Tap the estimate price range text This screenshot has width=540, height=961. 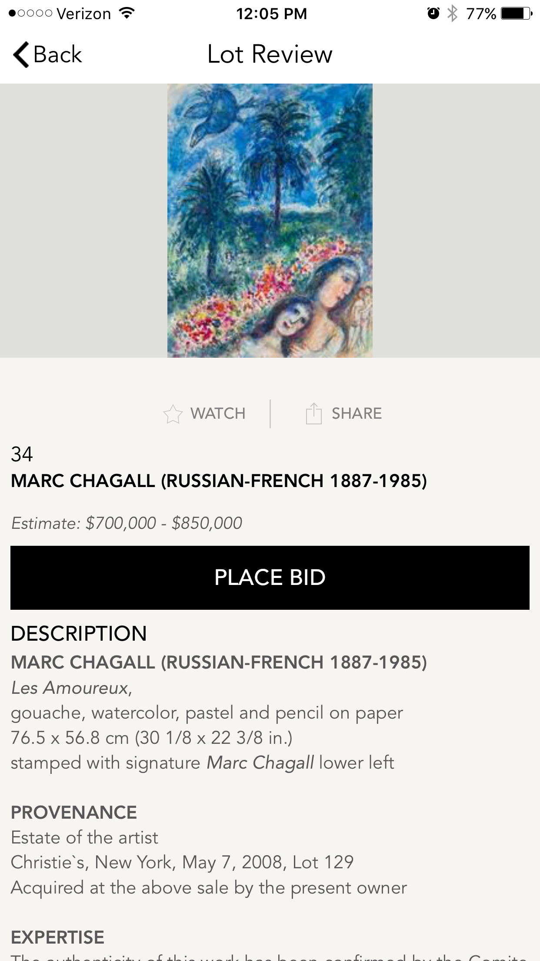point(127,523)
